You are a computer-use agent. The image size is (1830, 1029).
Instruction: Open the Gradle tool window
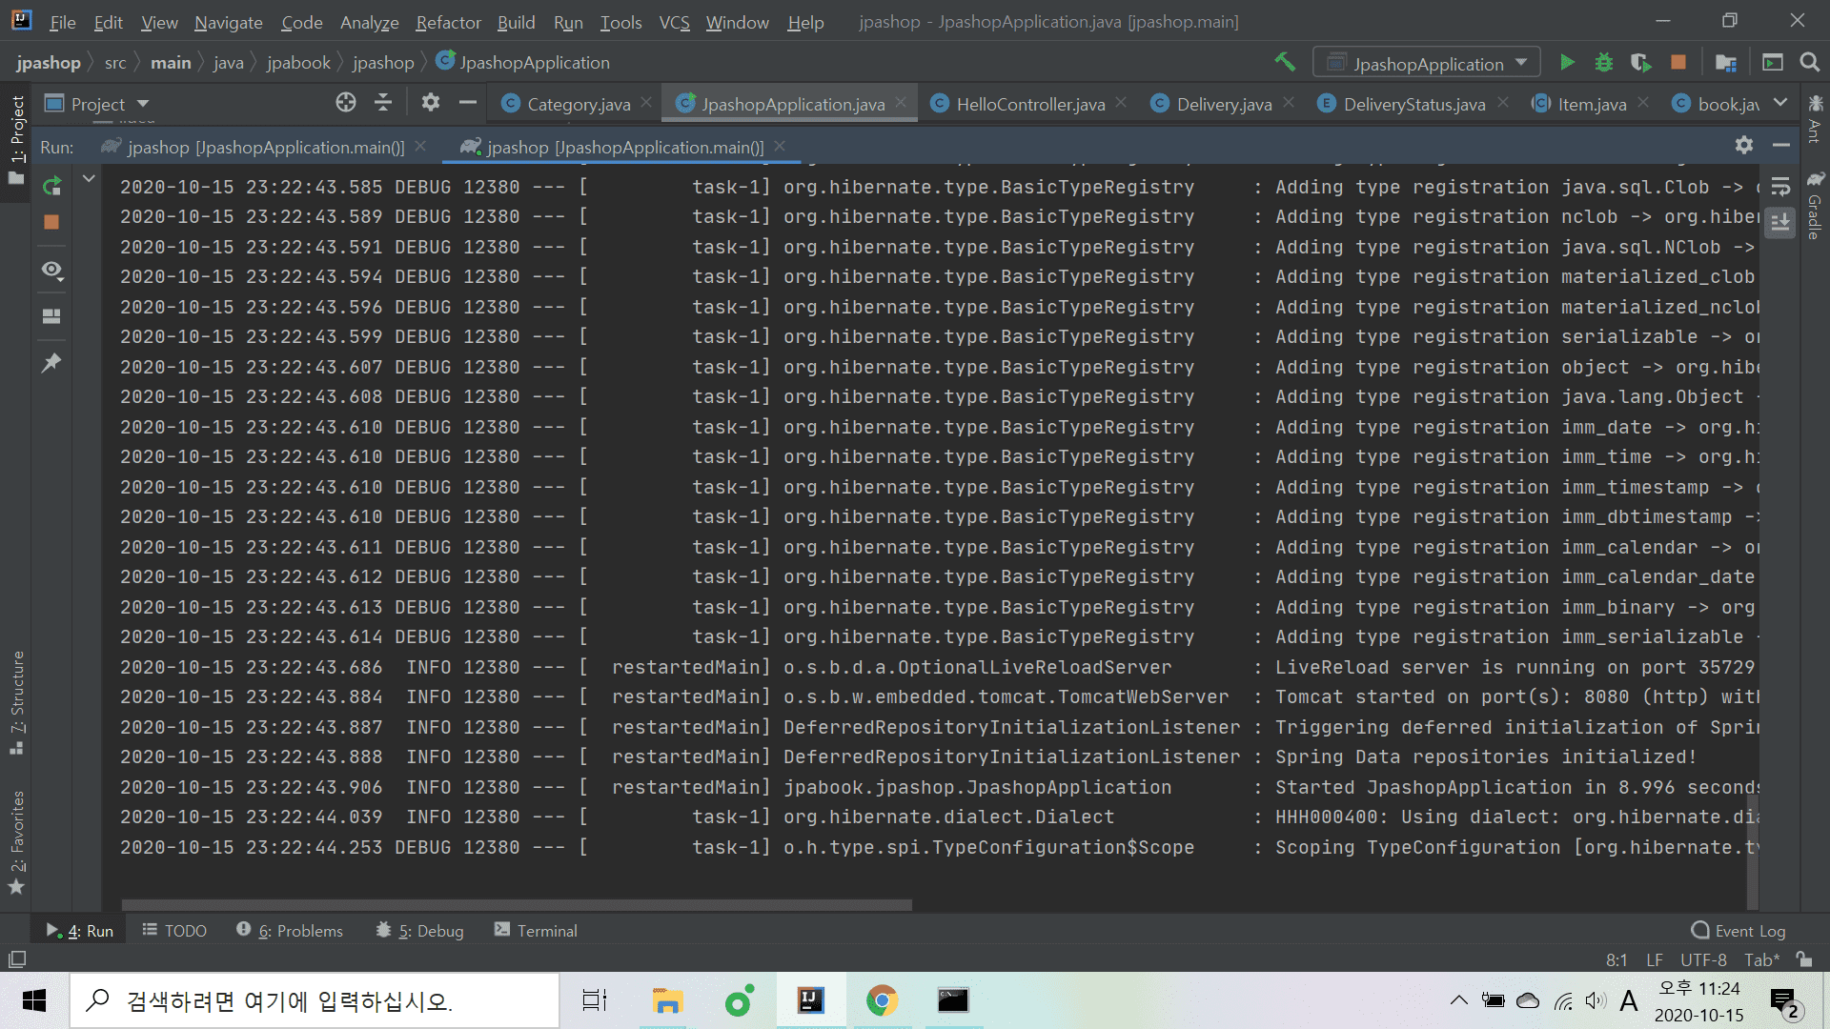1815,206
